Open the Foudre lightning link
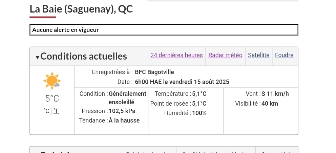 [x=284, y=55]
